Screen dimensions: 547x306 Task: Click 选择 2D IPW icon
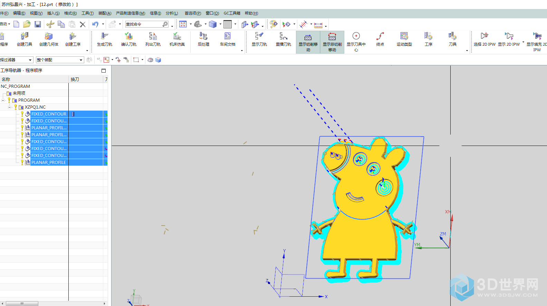(x=484, y=39)
